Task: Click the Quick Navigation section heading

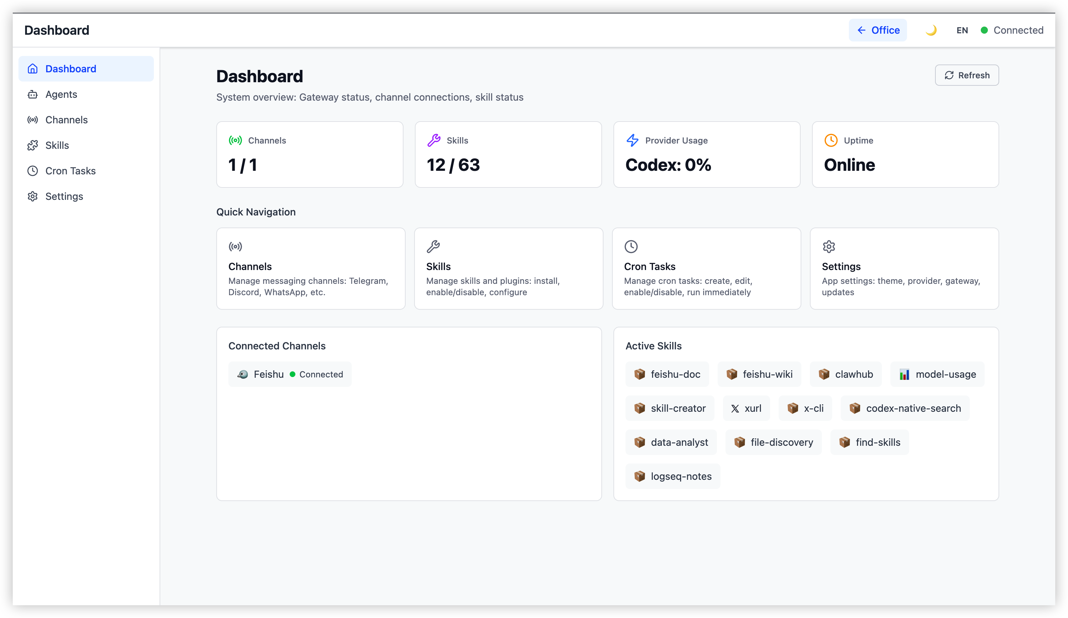Action: pyautogui.click(x=256, y=212)
